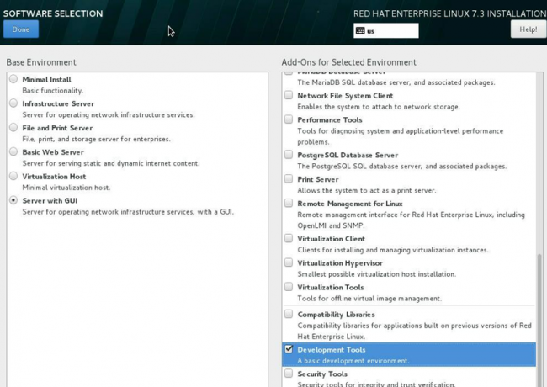This screenshot has width=547, height=387.
Task: Enable the PostgreSQL Database Server checkbox
Action: (289, 155)
